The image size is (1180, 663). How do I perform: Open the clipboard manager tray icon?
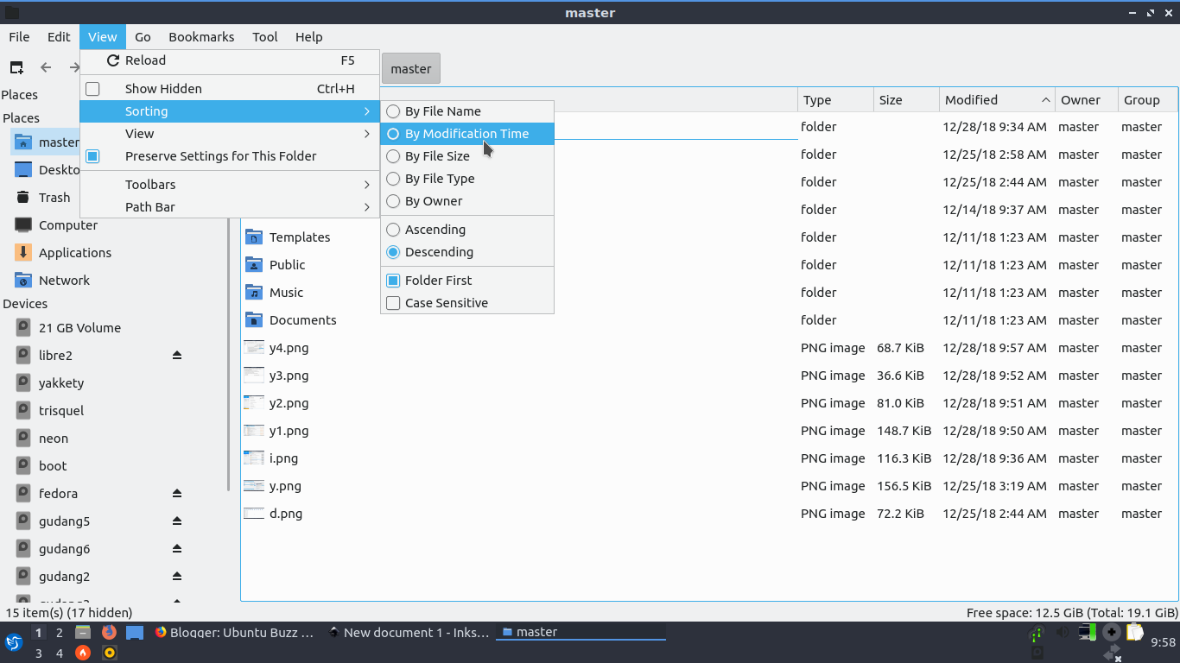point(1134,631)
